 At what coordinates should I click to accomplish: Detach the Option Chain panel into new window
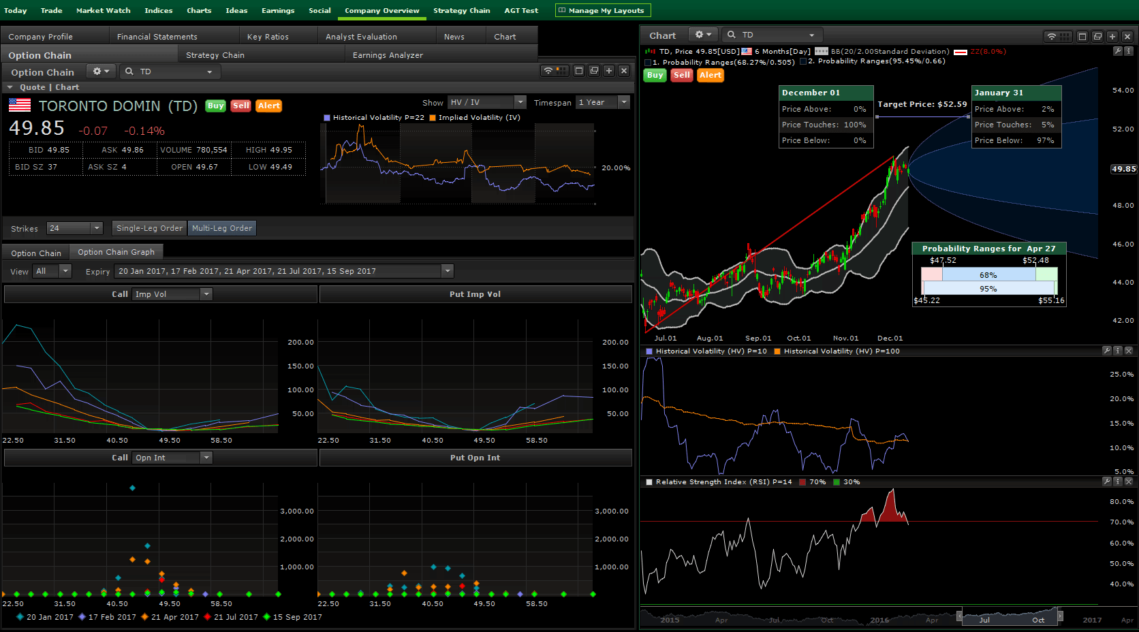click(x=594, y=71)
